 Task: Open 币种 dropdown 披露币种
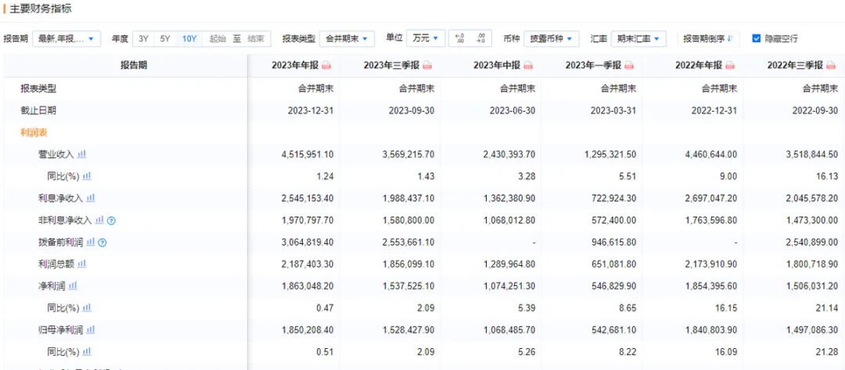click(551, 38)
